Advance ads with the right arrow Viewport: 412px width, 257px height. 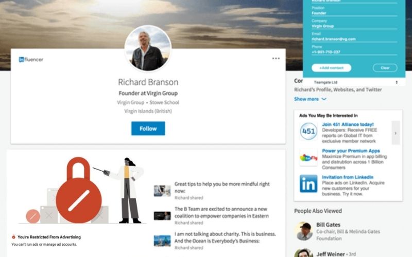(396, 133)
